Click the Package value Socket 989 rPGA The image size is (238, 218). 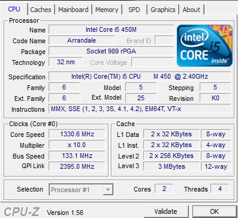[112, 51]
